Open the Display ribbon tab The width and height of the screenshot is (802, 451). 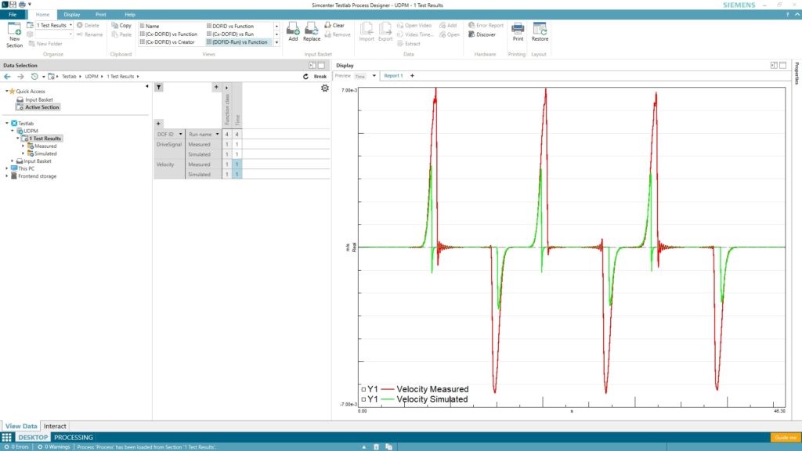[x=71, y=14]
